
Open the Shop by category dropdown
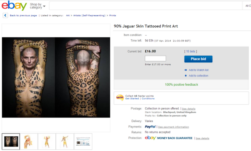point(38,6)
